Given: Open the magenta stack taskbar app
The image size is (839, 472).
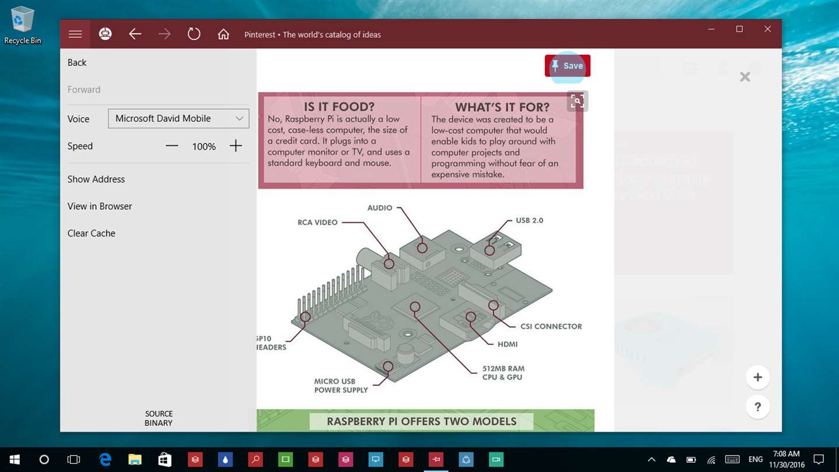Looking at the screenshot, I should click(346, 460).
